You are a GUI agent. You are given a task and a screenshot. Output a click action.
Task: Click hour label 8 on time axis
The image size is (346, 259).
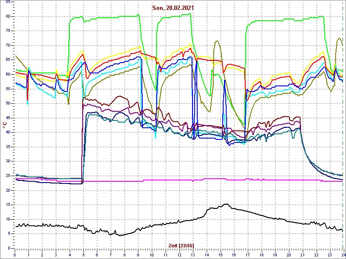[125, 254]
